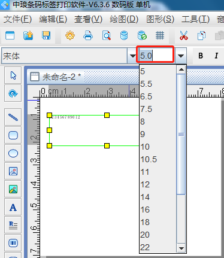
Task: Click font size list scroll down arrow
Action: pos(181,248)
